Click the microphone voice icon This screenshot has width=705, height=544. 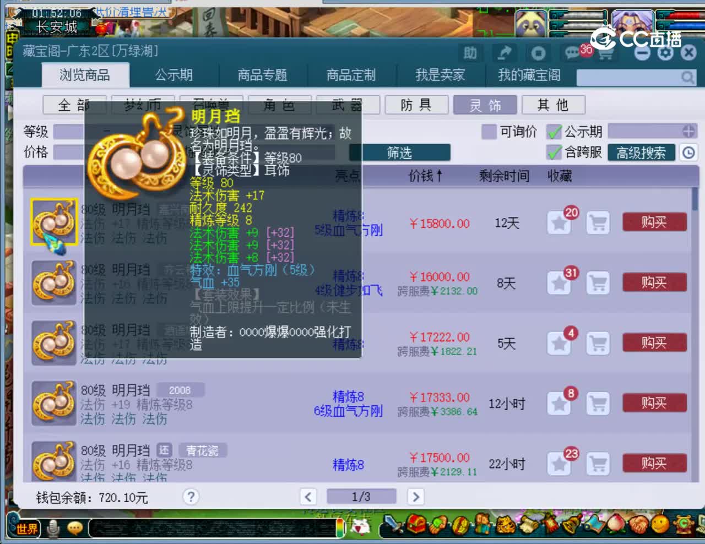(53, 529)
